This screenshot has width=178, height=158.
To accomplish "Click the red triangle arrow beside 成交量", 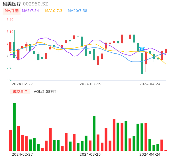I will [x=26, y=91].
